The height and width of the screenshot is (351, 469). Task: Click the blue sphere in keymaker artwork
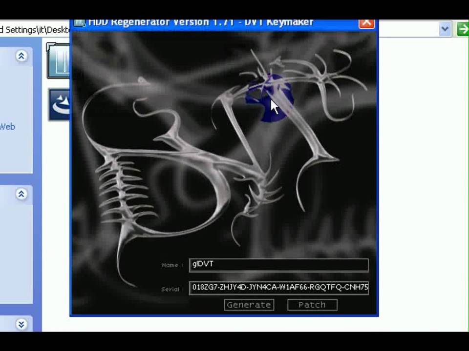pyautogui.click(x=269, y=98)
